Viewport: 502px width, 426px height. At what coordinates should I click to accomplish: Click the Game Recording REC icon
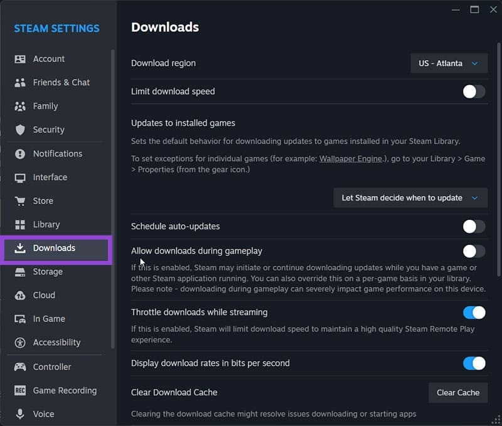tap(21, 391)
